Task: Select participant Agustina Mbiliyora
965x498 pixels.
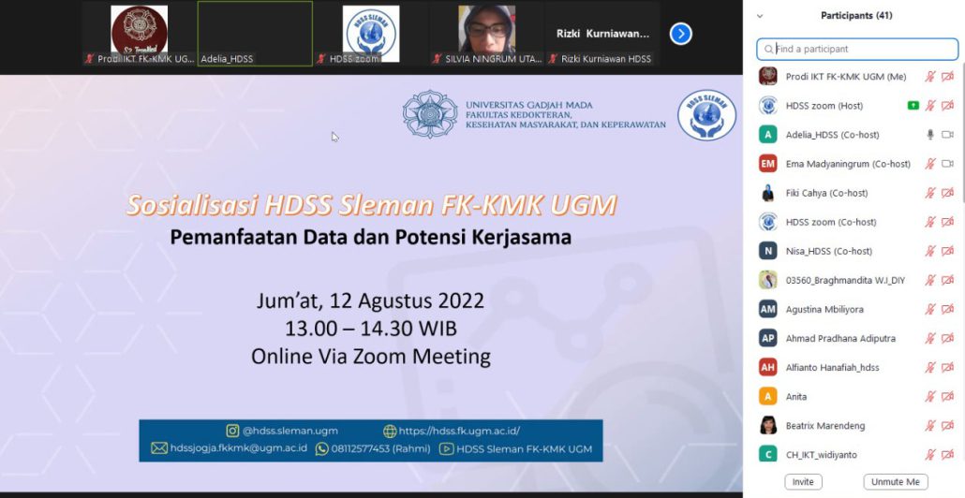Action: pos(856,309)
